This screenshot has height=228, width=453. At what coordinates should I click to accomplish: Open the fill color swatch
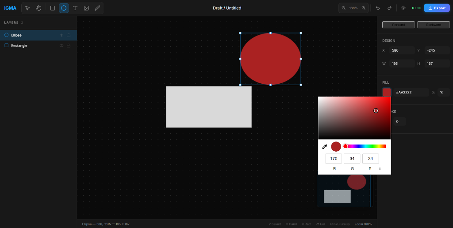point(387,92)
